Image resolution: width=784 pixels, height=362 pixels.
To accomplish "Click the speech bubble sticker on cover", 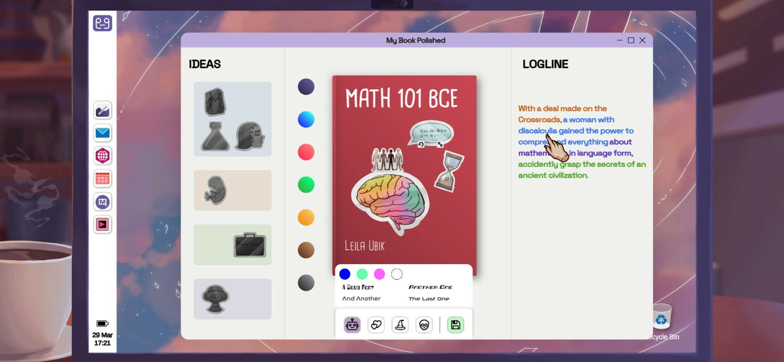I will pos(430,133).
